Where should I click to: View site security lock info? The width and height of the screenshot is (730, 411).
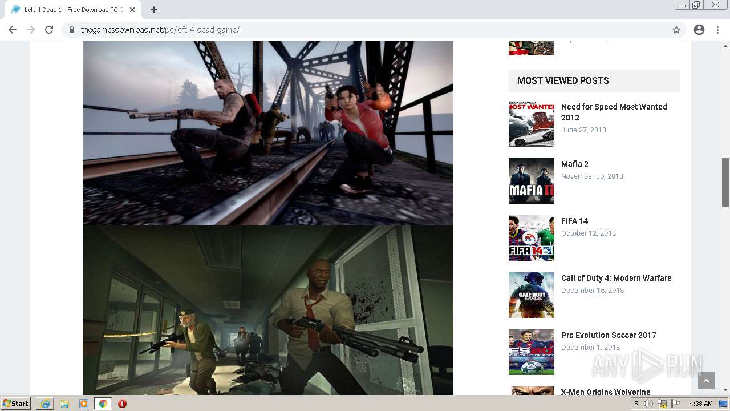tap(72, 30)
